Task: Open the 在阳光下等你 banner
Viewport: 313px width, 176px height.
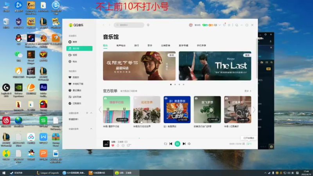Action: [139, 66]
